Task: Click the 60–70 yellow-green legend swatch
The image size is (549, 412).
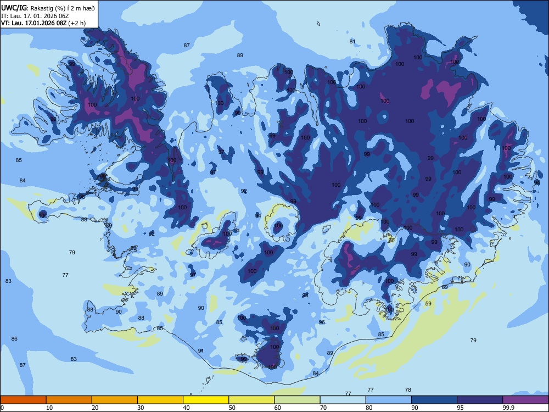Action: coord(297,400)
